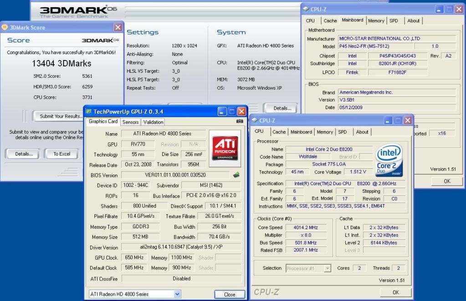Click the BIOS Date 05/12/2009 field
466x301 pixels.
pyautogui.click(x=397, y=107)
